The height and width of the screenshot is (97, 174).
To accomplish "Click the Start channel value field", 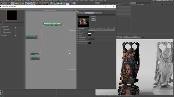I will coord(91,39).
